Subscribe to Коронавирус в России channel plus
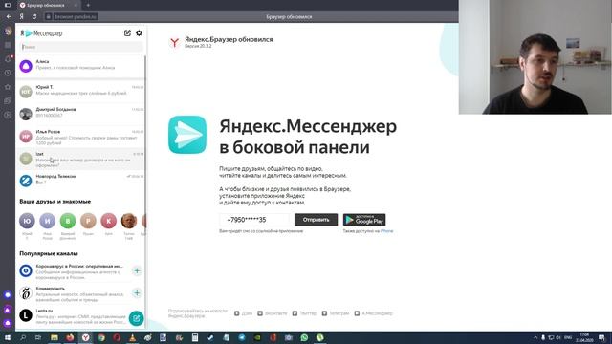Image resolution: width=612 pixels, height=344 pixels. [x=137, y=270]
